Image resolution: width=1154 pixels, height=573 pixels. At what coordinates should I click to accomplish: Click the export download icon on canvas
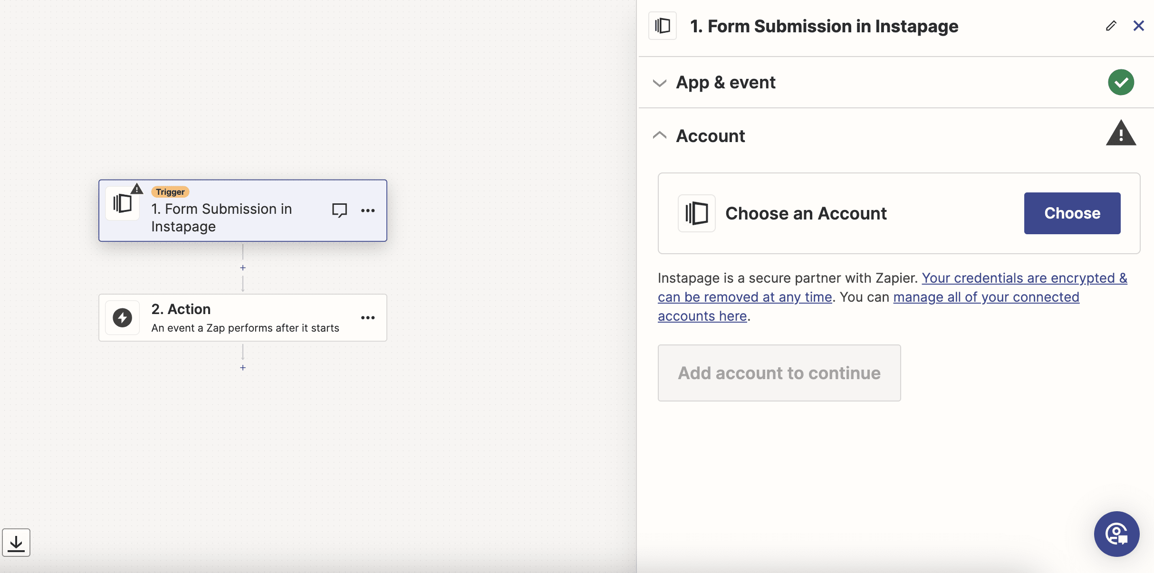[16, 543]
